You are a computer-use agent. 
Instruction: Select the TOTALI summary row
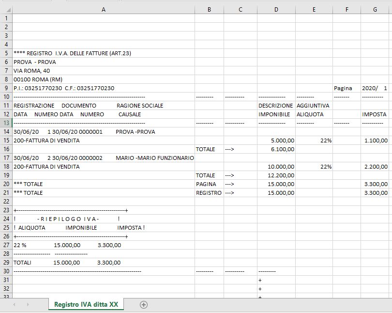(104, 263)
